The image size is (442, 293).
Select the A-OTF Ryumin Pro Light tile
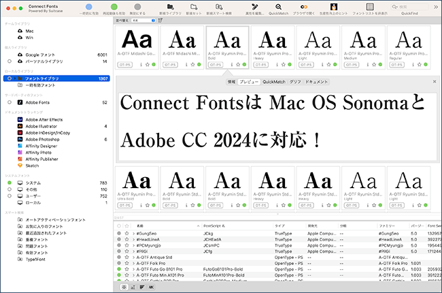[318, 48]
